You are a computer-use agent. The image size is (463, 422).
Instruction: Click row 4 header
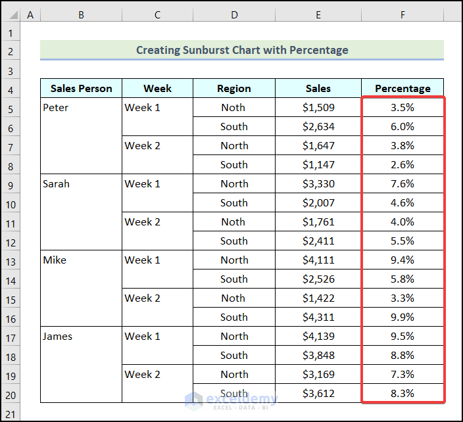(x=11, y=89)
